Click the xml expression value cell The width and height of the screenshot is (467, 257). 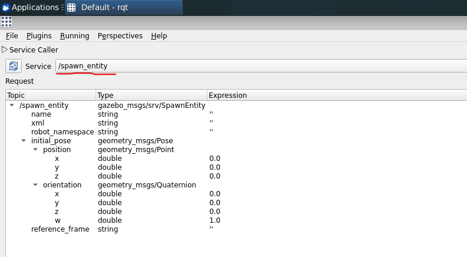pos(211,123)
